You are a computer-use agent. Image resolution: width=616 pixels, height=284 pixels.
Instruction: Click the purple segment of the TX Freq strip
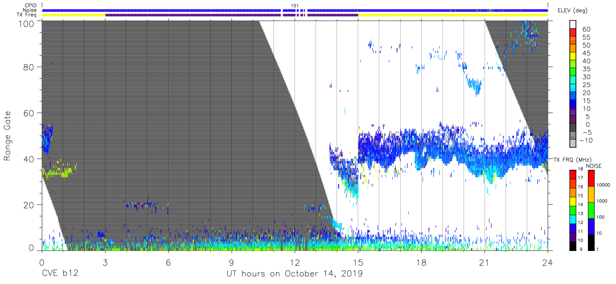231,15
